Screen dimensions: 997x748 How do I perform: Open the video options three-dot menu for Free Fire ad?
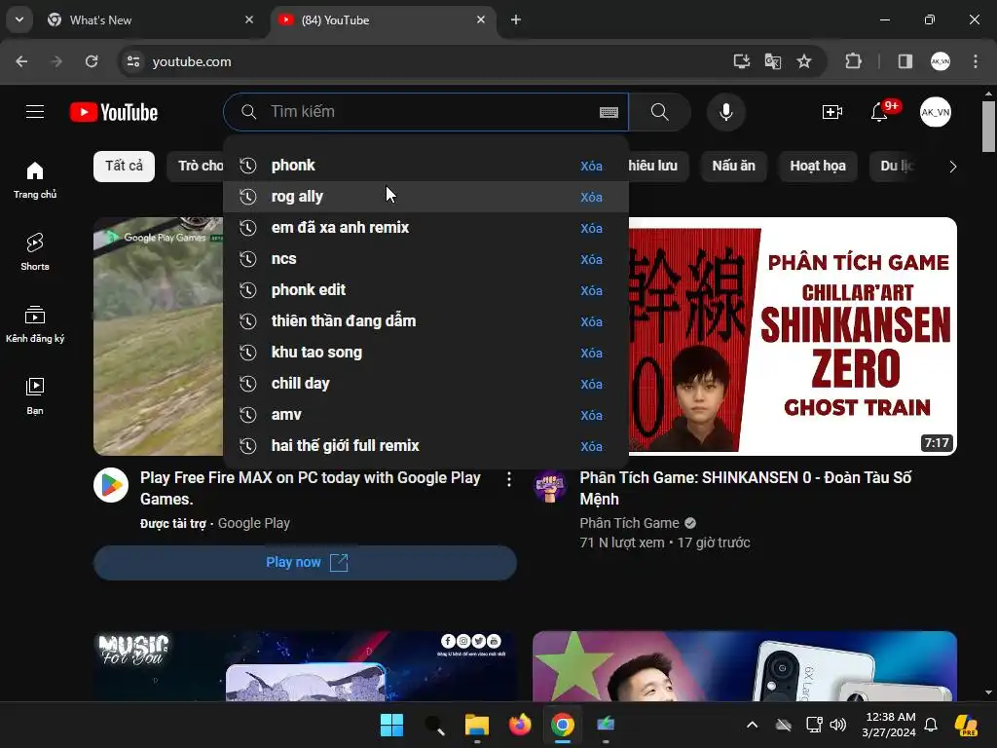click(508, 479)
